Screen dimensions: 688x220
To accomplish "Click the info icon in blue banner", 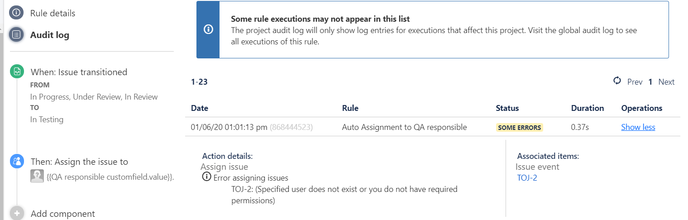I will click(x=208, y=29).
